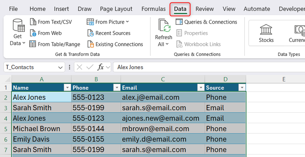This screenshot has width=305, height=157.
Task: Switch to the Page Layout tab
Action: 116,9
